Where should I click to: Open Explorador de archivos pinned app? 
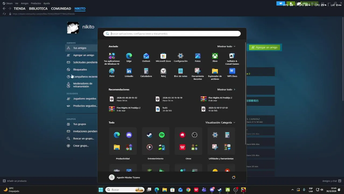[x=215, y=74]
